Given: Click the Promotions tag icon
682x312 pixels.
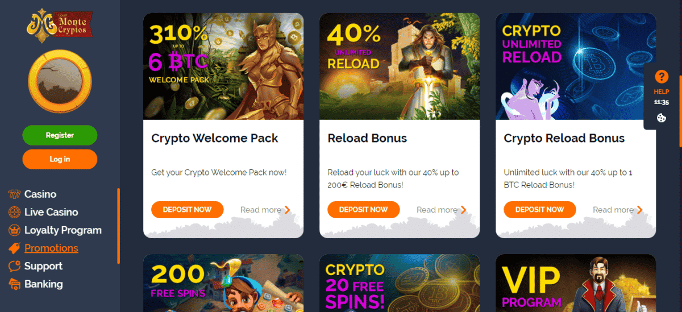Looking at the screenshot, I should pyautogui.click(x=14, y=248).
